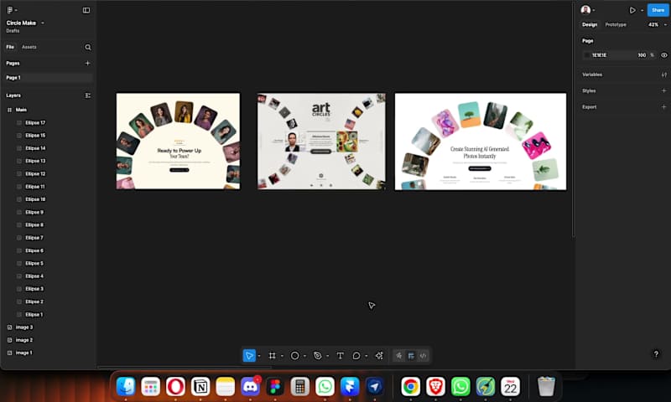Screen dimensions: 671x402
Task: Open the zoom level 42% dropdown
Action: [658, 25]
